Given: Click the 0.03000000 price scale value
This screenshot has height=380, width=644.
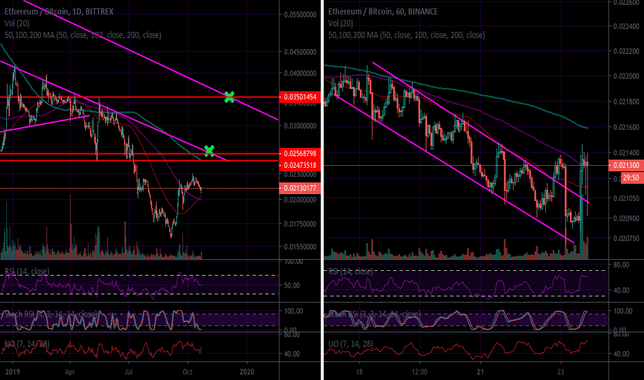Looking at the screenshot, I should [x=300, y=126].
